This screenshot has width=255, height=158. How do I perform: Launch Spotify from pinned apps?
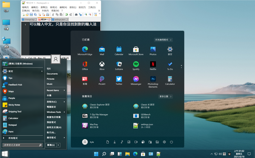[136, 66]
